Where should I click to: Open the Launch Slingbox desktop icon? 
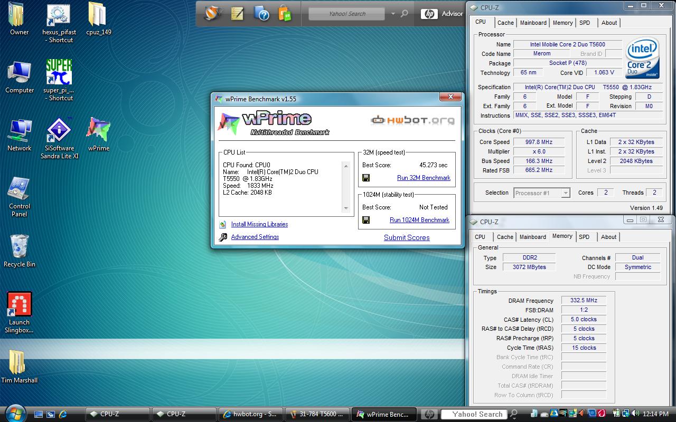click(x=19, y=304)
